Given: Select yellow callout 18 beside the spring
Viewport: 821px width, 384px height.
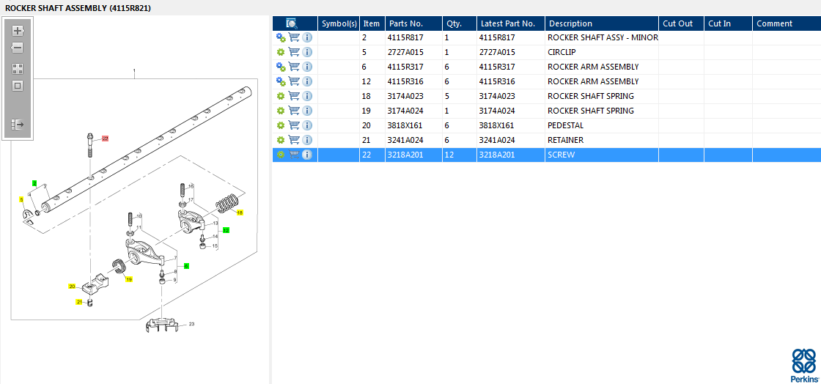Looking at the screenshot, I should click(x=240, y=213).
